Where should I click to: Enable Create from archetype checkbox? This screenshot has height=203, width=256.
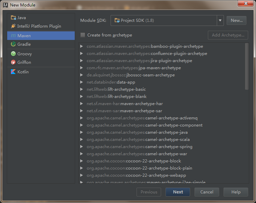coord(83,35)
